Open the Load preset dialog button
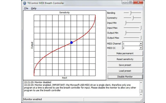The width and height of the screenshot is (166, 103). [125, 71]
